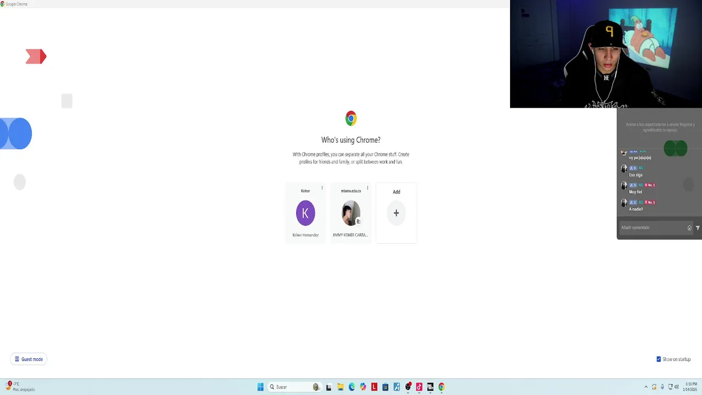Select the JIMMY KEINER misena.edu.co profile photo

click(x=351, y=213)
